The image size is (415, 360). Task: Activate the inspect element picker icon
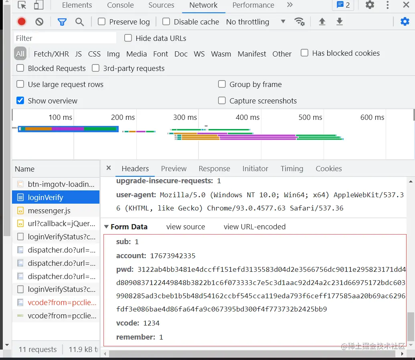coord(22,5)
